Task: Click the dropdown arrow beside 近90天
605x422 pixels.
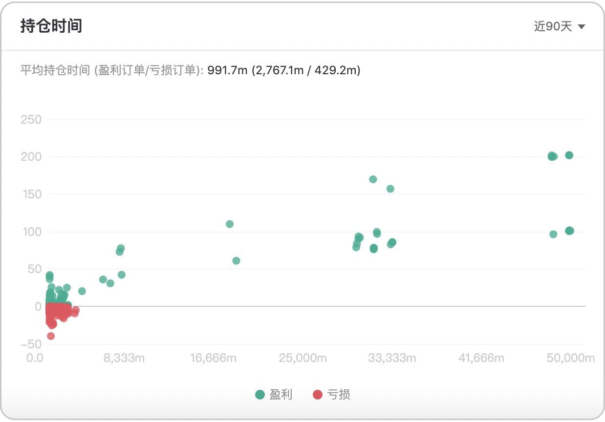Action: (581, 26)
